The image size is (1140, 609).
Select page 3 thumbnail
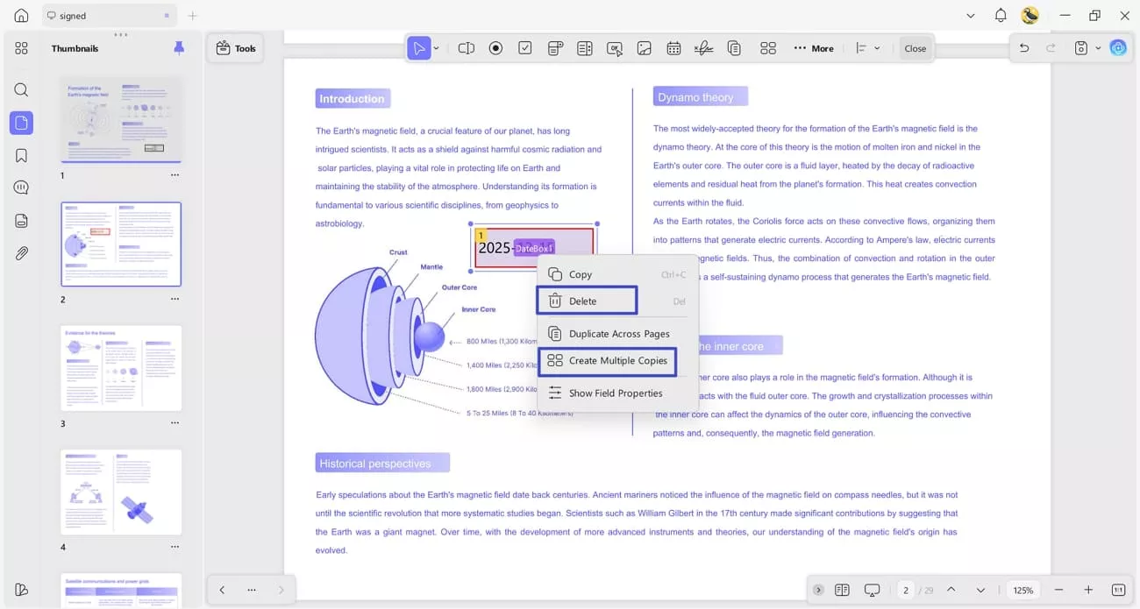(121, 368)
